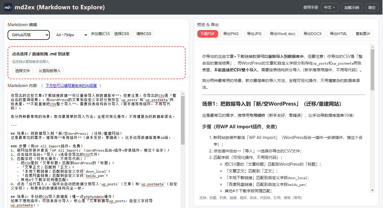Export as JPG image
Screen dimensions: 383x208
(x=254, y=34)
